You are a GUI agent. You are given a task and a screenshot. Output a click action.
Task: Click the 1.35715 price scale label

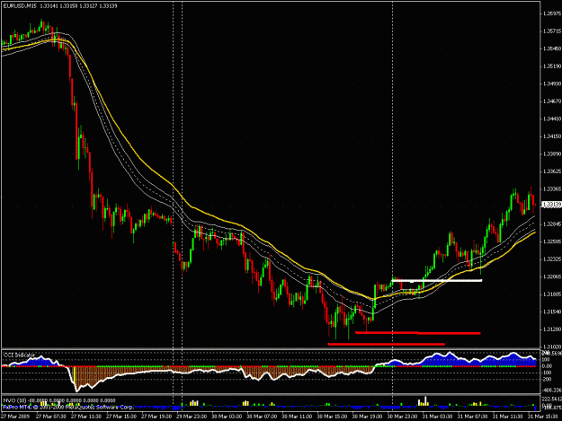pos(552,31)
